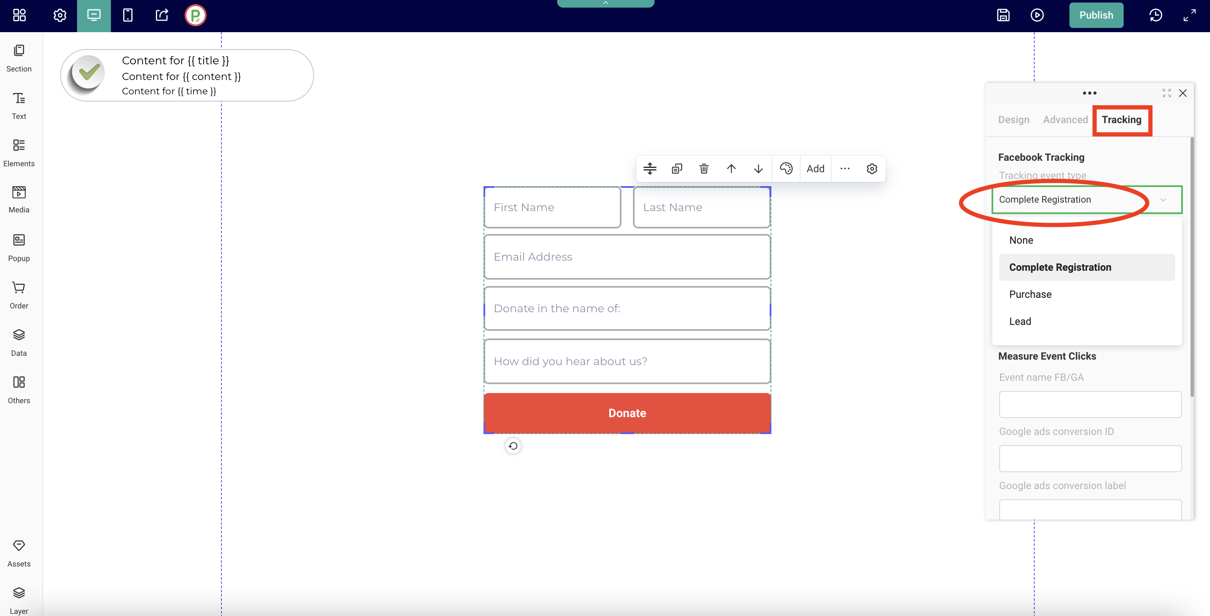The image size is (1210, 616).
Task: Open the Data sidebar panel
Action: (x=19, y=343)
